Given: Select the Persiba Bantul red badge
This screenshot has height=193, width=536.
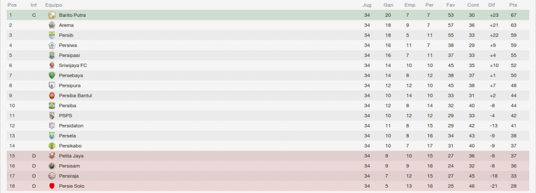Looking at the screenshot, I should (52, 96).
